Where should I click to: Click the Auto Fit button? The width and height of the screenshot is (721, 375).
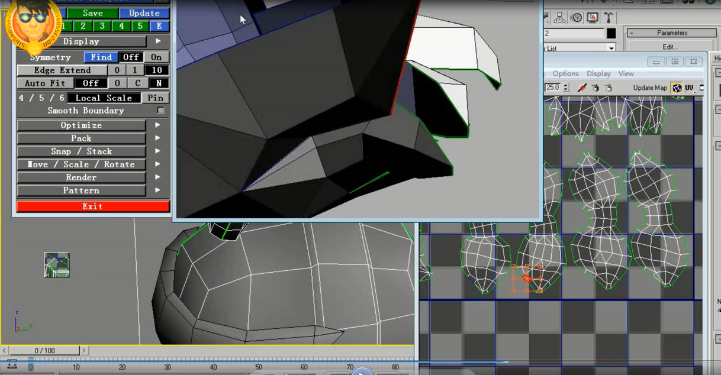click(x=44, y=83)
